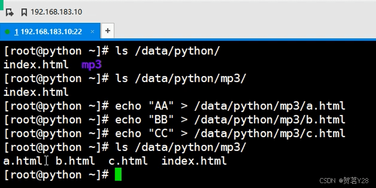Screen dimensions: 376x188
Task: Click the purple mp3 directory name
Action: 92,65
